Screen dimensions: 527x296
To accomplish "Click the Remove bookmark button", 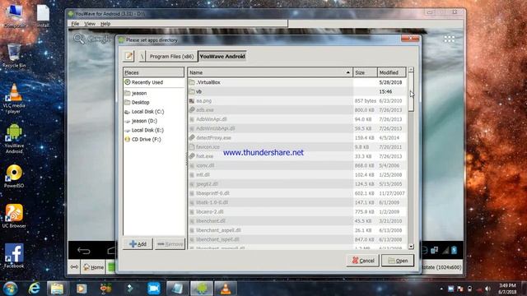I will point(170,244).
